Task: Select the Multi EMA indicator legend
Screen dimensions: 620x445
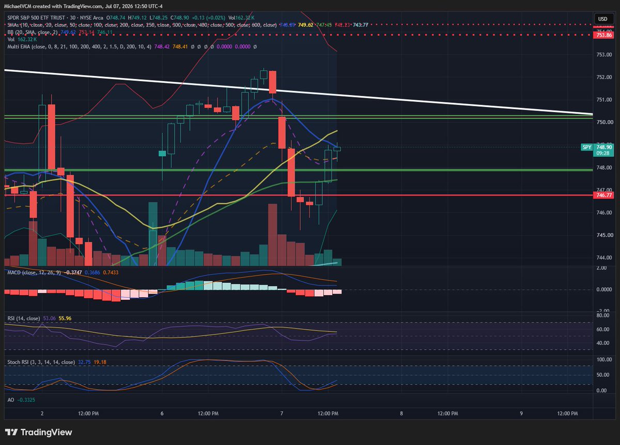Action: point(79,46)
